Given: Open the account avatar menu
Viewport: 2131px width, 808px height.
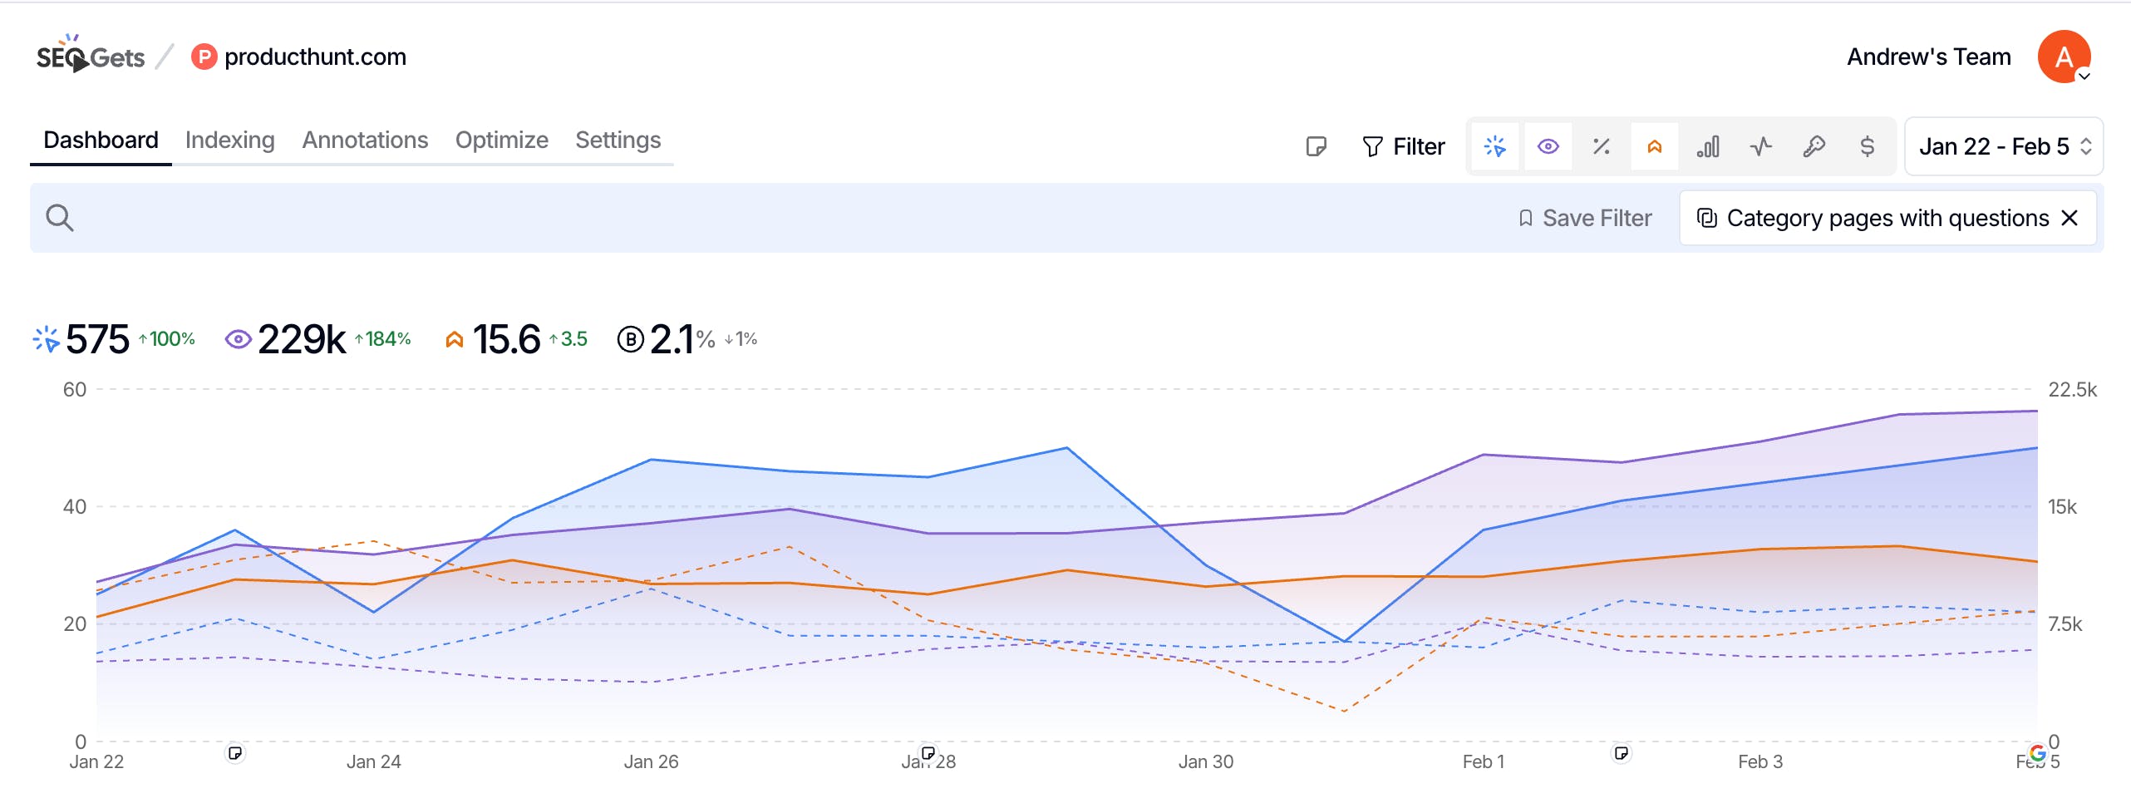Looking at the screenshot, I should 2064,57.
